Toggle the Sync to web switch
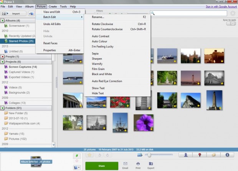The height and width of the screenshot is (171, 238). click(x=231, y=23)
